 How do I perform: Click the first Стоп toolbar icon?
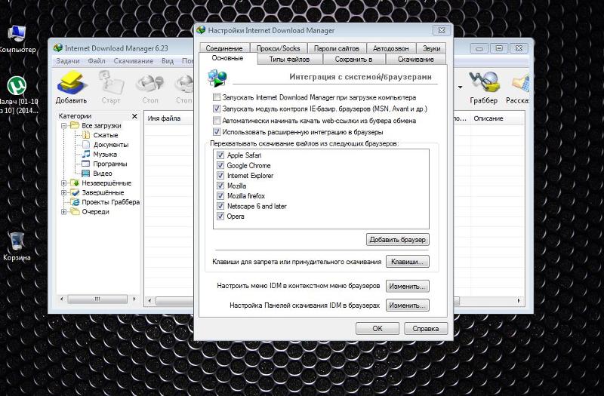pos(149,87)
